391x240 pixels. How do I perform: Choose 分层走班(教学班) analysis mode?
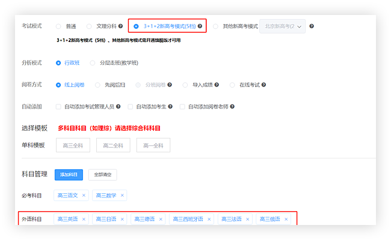93,63
